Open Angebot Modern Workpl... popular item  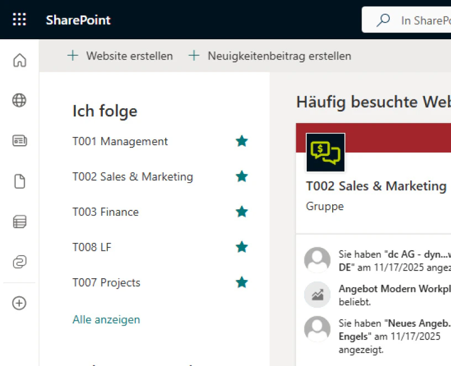click(395, 295)
